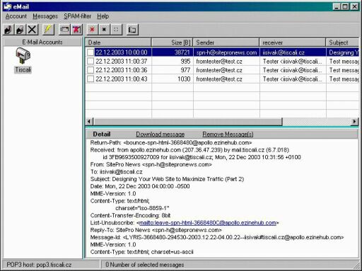Screen dimensions: 362x271
Task: Click the black dot toolbar icon
Action: coord(104,30)
